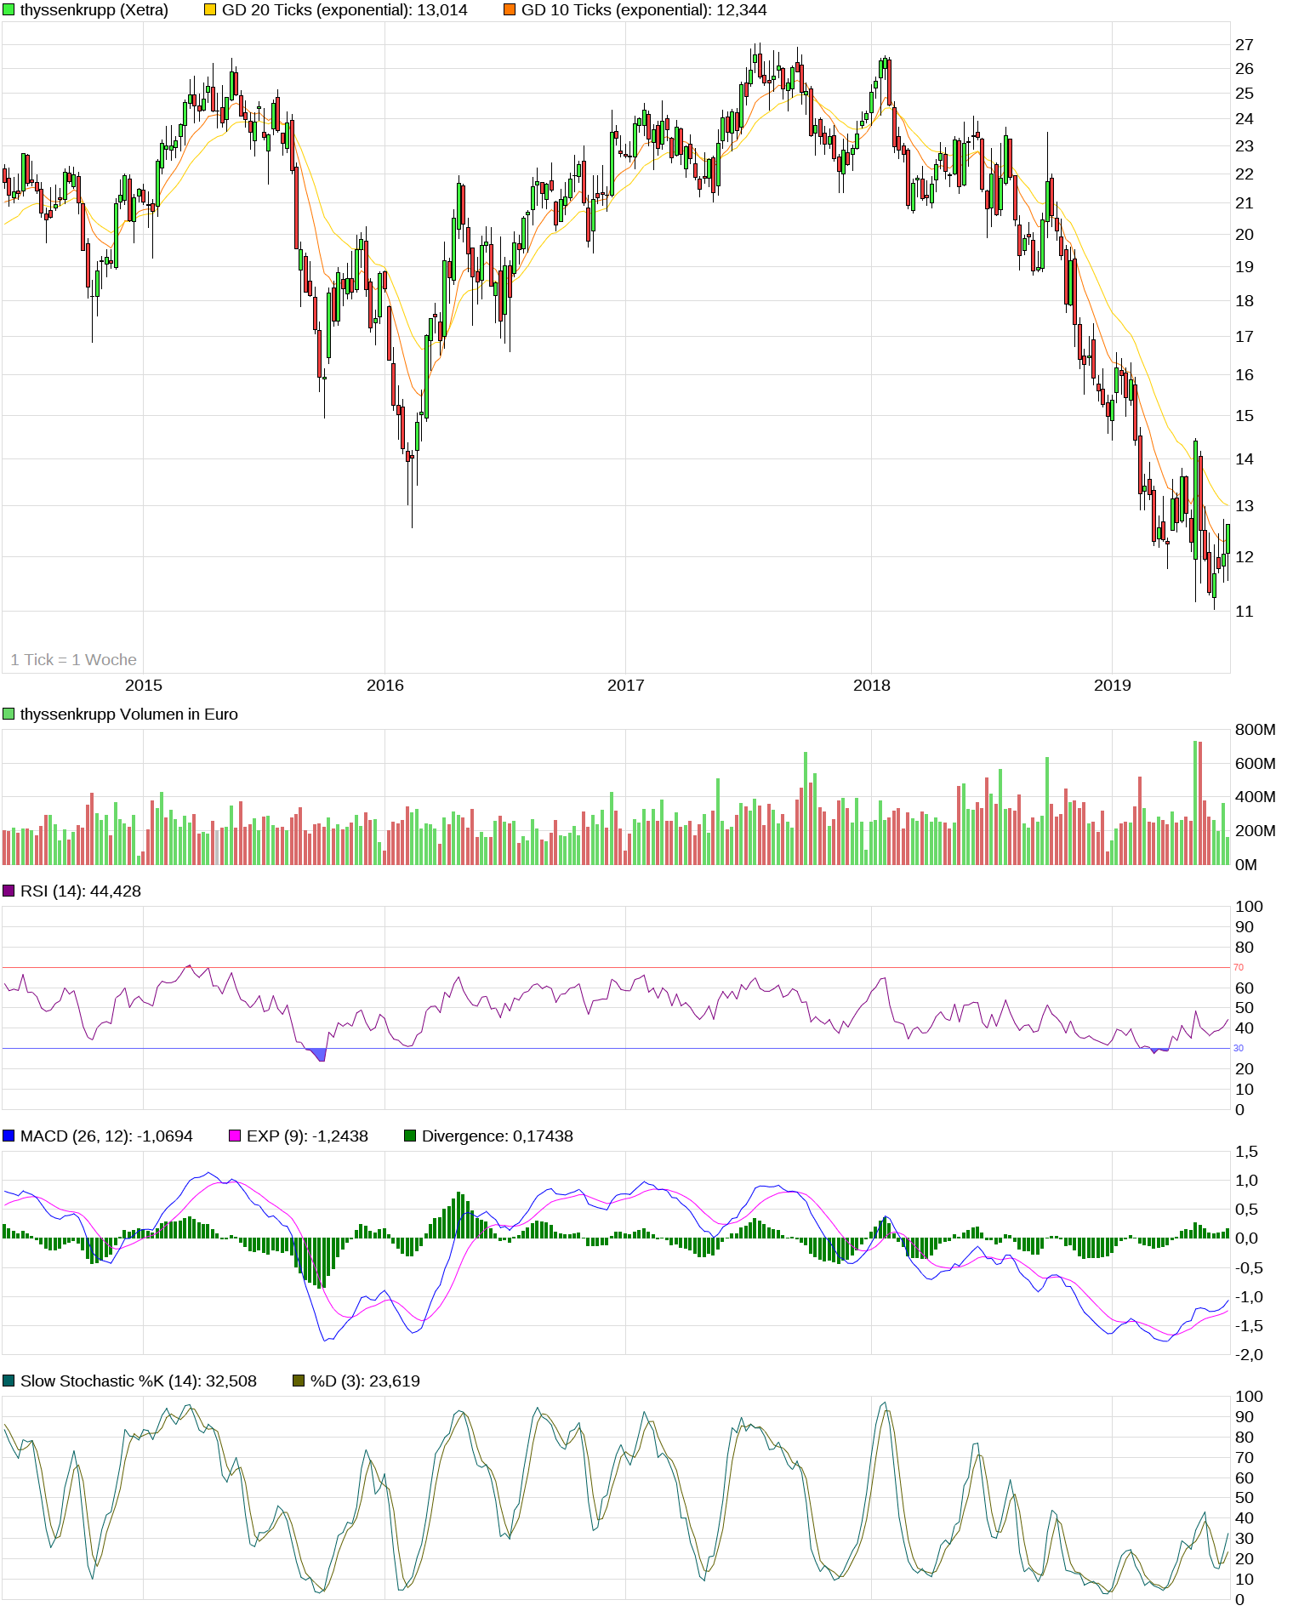1293x1617 pixels.
Task: Click the 200M volume axis value
Action: pos(1256,831)
